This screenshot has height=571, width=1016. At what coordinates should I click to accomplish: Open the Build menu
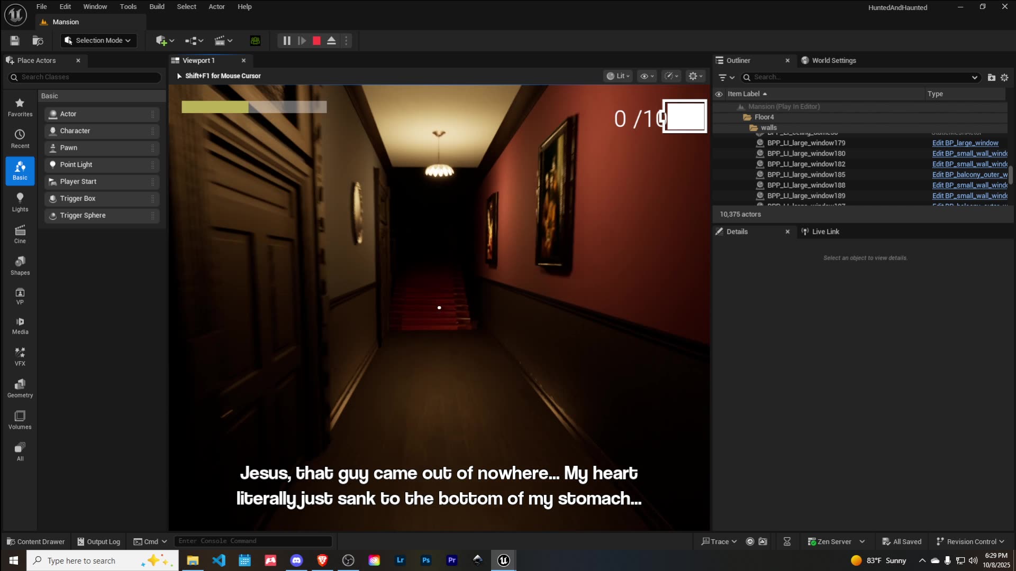click(x=157, y=6)
